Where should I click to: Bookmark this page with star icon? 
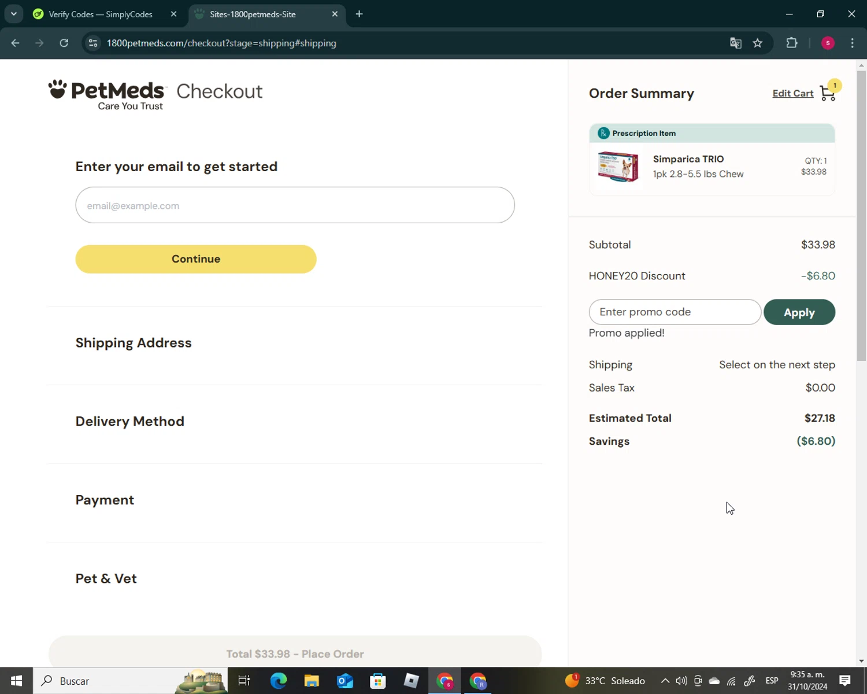(758, 43)
